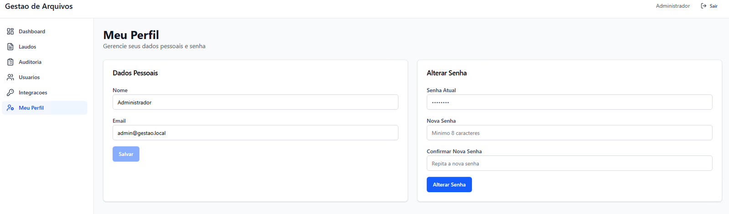Click the Auditoria clipboard icon
Image resolution: width=729 pixels, height=214 pixels.
coord(10,62)
